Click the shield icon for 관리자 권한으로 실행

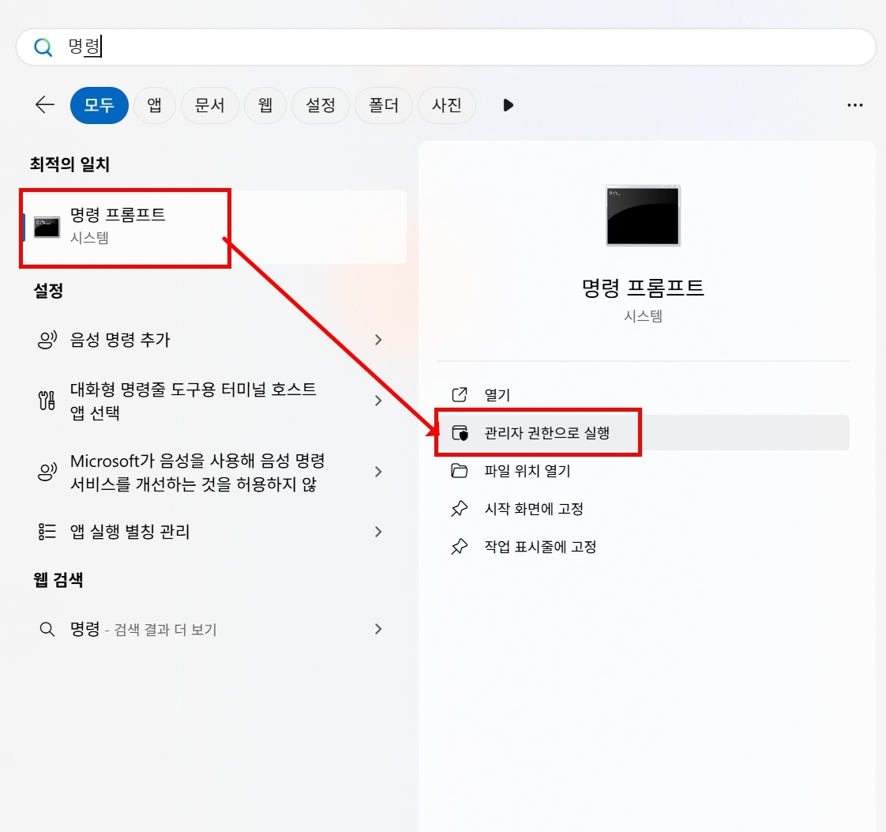point(459,433)
